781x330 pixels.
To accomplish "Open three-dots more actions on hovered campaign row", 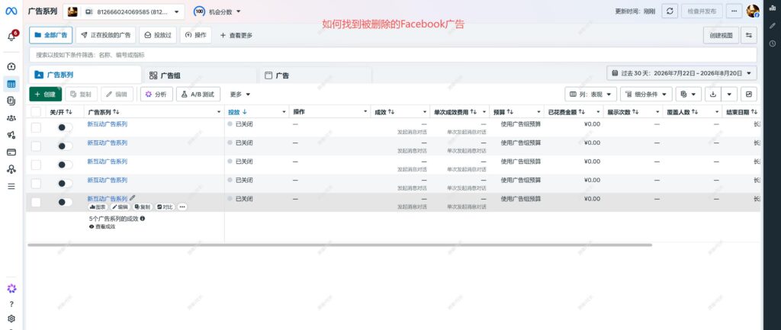I will [x=182, y=207].
